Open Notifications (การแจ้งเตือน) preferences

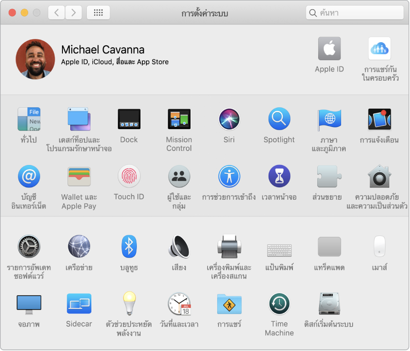point(379,119)
